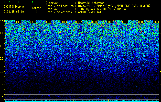Click the 1.1 frequency axis label
The image size is (161, 102).
2,33
